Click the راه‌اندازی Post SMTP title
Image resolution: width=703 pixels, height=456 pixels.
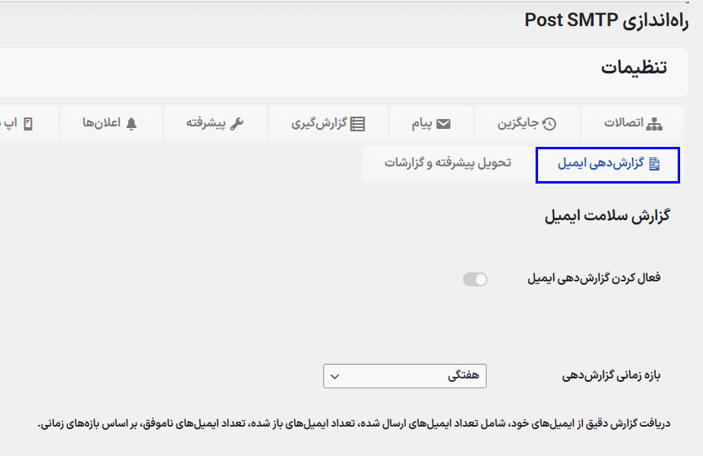606,21
